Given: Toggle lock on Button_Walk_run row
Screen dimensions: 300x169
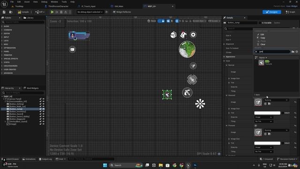Looking at the screenshot, I should pos(41,107).
